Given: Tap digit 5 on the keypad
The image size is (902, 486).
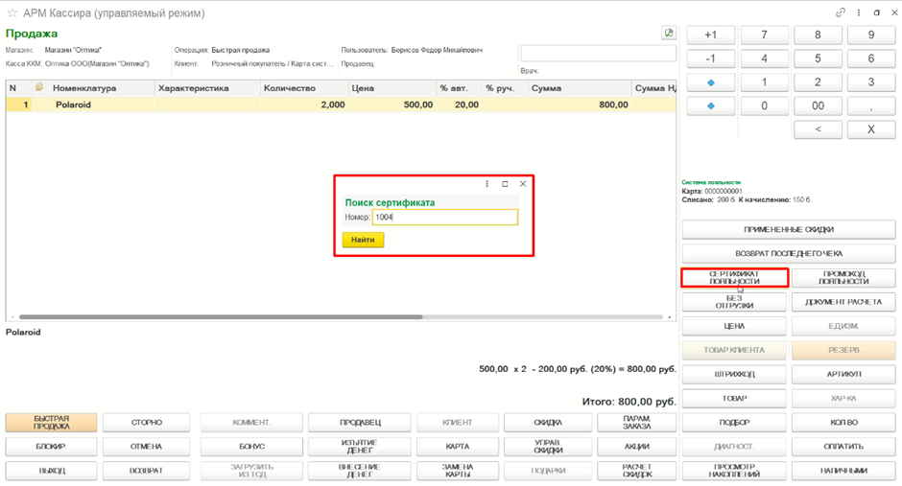Looking at the screenshot, I should coord(818,58).
